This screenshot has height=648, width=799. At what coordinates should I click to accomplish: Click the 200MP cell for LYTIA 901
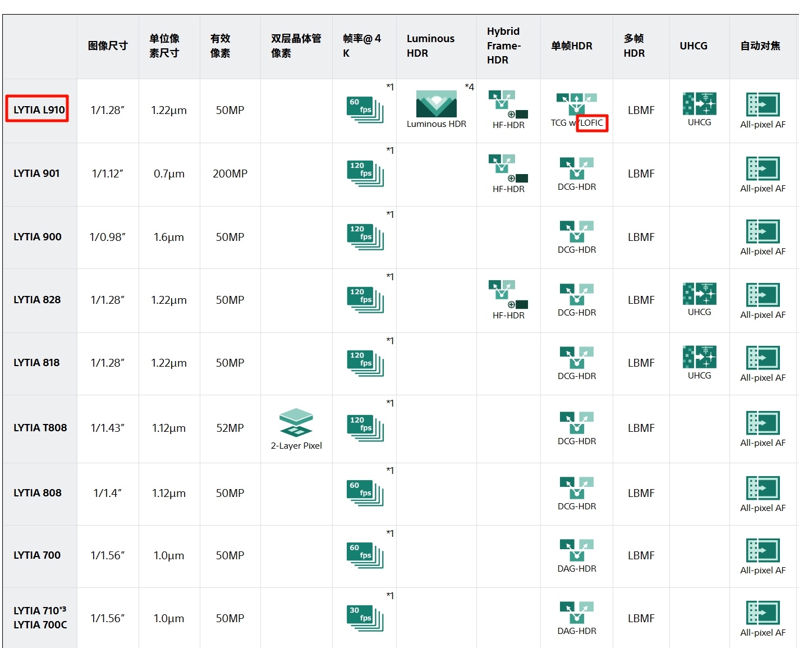[230, 174]
